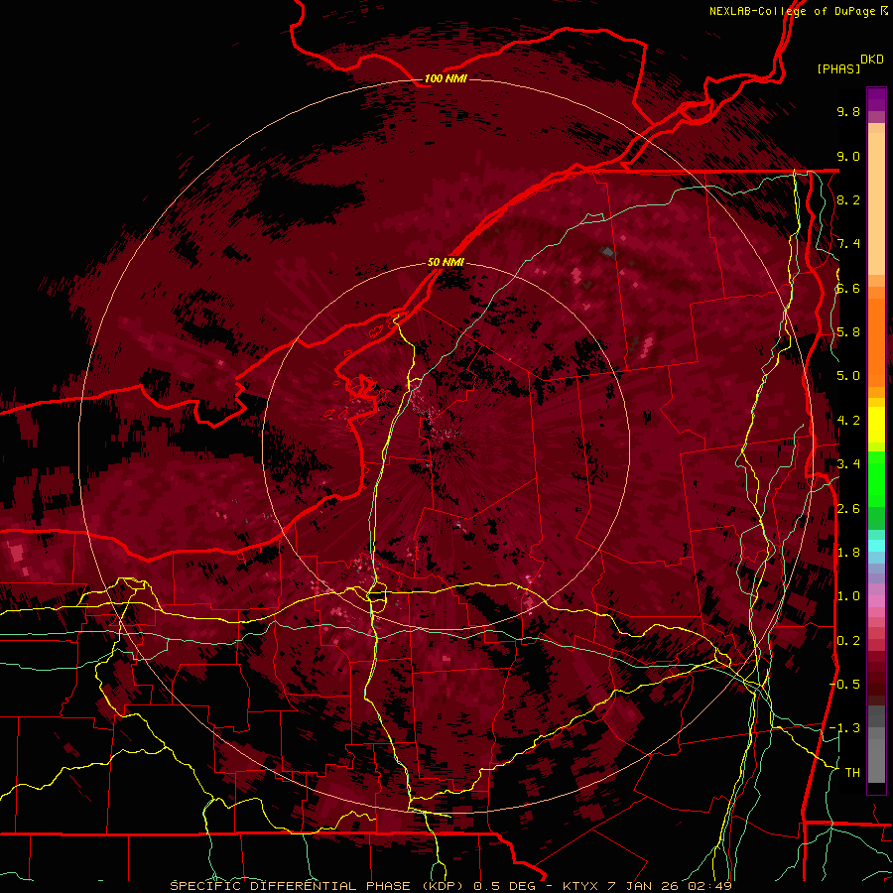Click the 100 NMI range ring label
The image size is (893, 893).
(446, 78)
